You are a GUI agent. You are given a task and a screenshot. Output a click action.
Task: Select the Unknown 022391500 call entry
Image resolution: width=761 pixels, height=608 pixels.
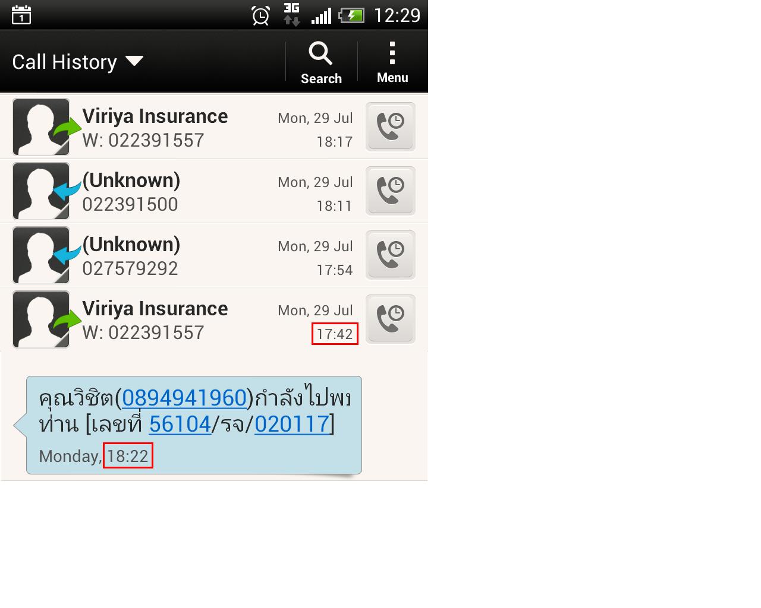click(214, 191)
